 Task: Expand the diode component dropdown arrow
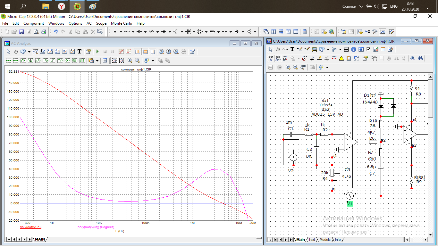click(x=170, y=32)
